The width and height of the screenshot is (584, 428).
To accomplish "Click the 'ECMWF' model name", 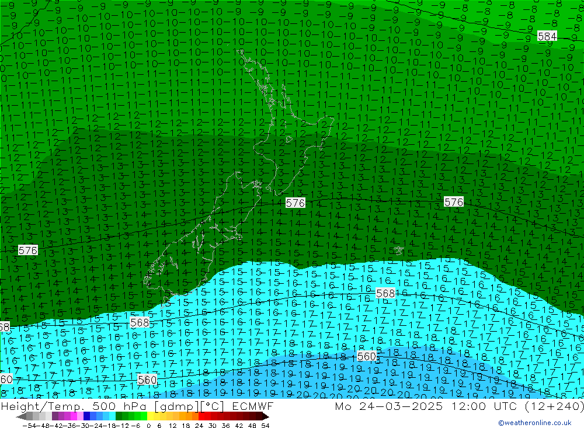I will [x=252, y=406].
